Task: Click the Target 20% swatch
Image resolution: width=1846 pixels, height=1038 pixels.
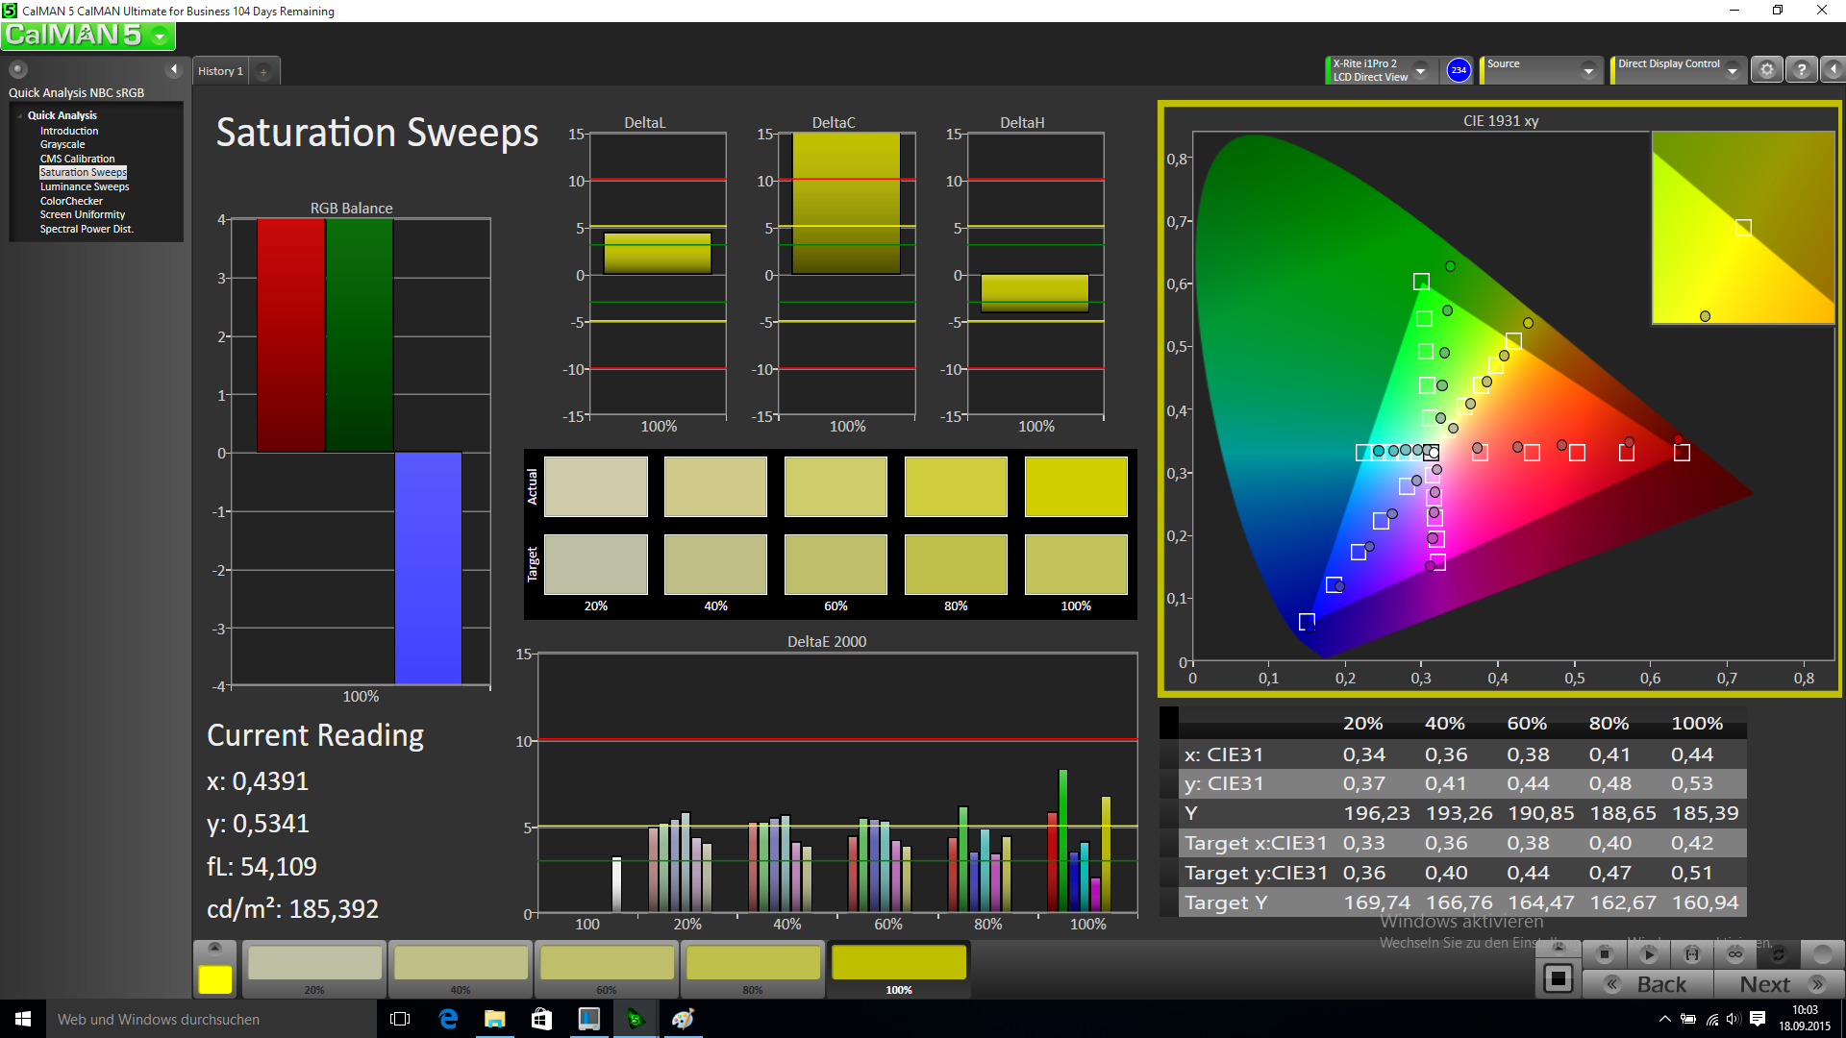Action: pyautogui.click(x=596, y=564)
